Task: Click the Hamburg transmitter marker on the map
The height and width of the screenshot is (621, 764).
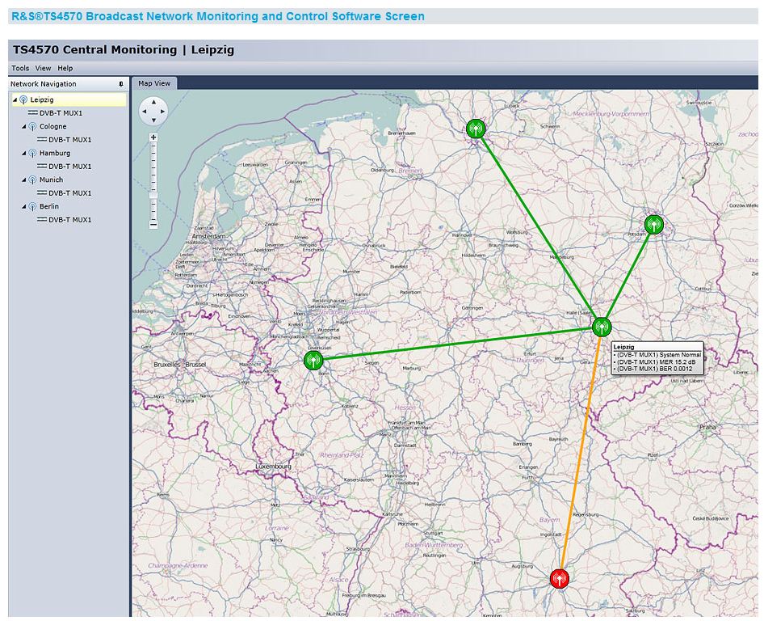Action: (x=476, y=129)
